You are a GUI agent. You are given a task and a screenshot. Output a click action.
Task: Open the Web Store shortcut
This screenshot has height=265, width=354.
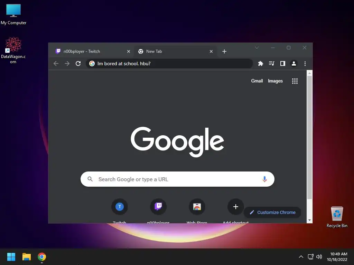tap(197, 207)
